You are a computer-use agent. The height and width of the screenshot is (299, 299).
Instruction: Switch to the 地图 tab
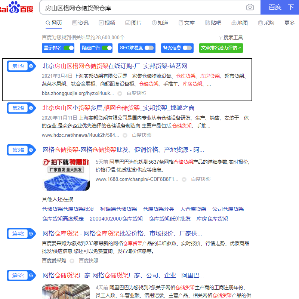click(240, 23)
